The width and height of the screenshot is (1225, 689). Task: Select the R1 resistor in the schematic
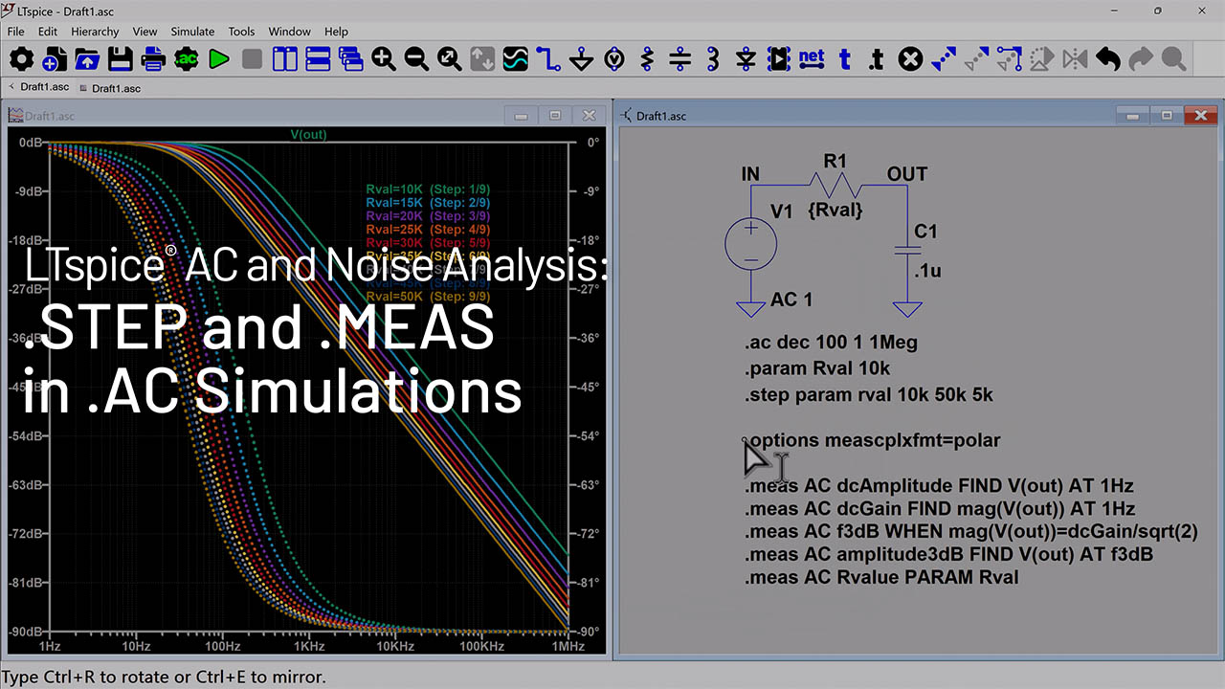click(x=836, y=184)
